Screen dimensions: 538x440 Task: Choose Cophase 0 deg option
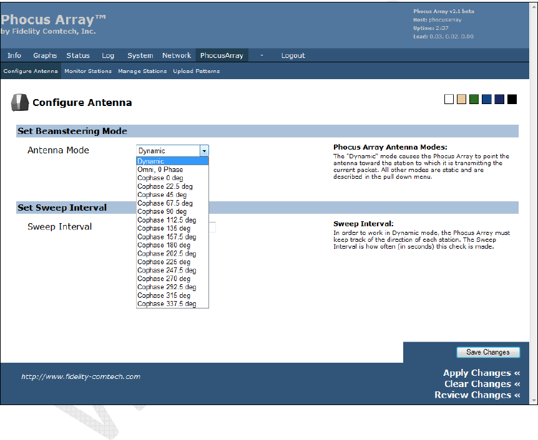[x=172, y=178]
